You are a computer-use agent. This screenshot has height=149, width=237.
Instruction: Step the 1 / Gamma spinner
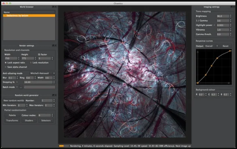pyautogui.click(x=231, y=21)
